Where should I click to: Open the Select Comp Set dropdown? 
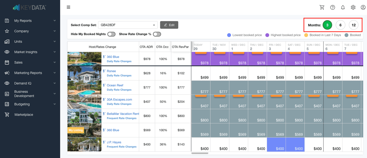(x=128, y=25)
